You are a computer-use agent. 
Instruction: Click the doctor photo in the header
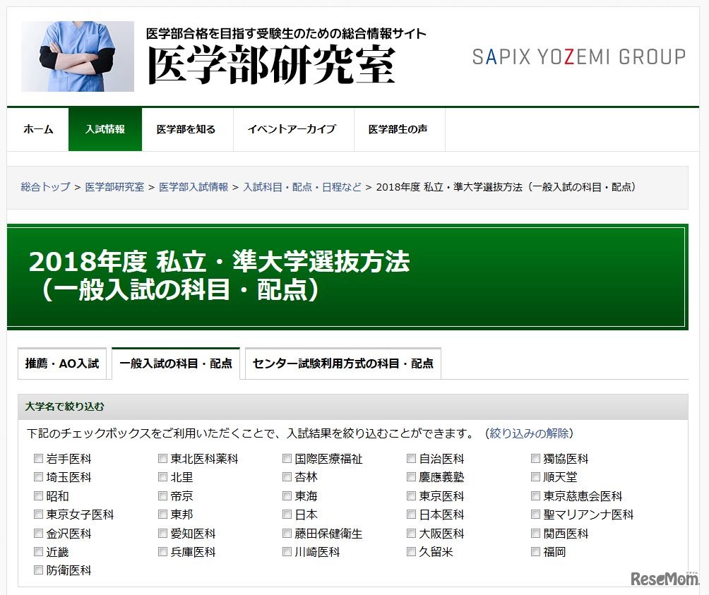[78, 56]
